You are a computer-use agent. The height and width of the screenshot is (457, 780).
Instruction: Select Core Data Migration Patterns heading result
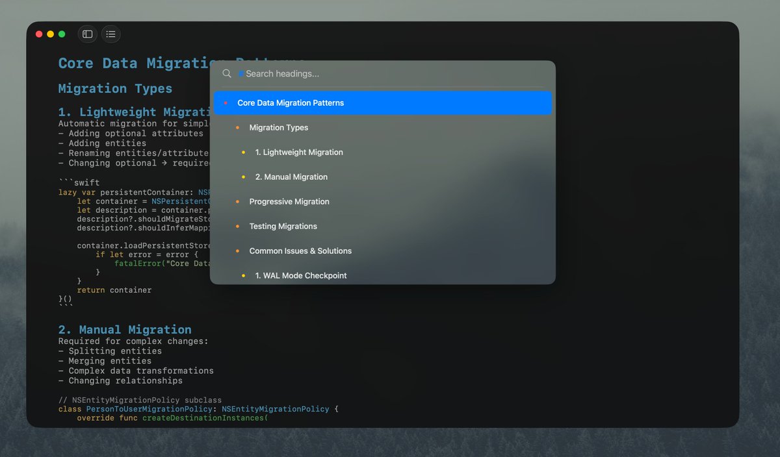(383, 103)
